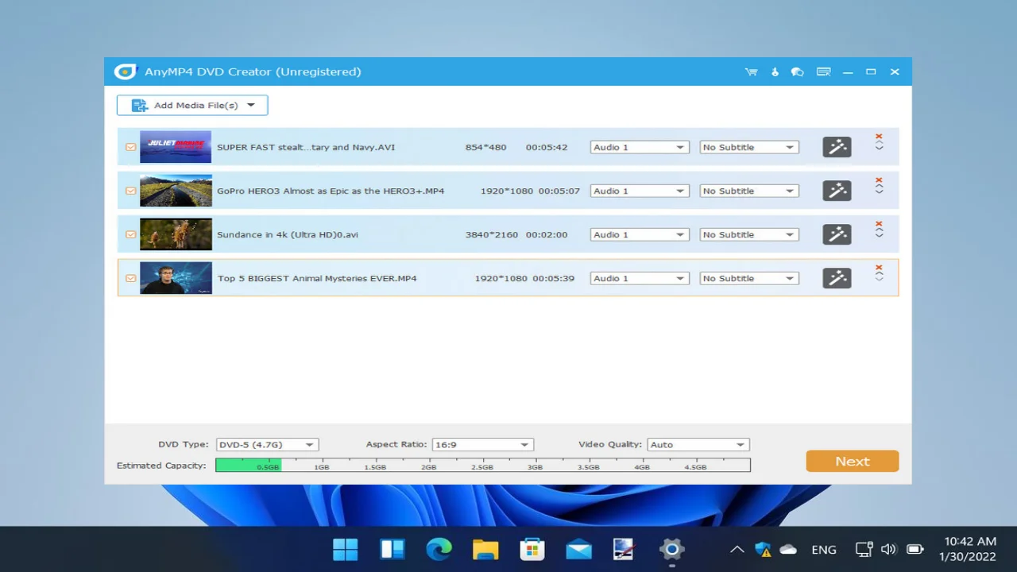Open Windows Security tray icon
Screen dimensions: 1017x572
[x=763, y=549]
